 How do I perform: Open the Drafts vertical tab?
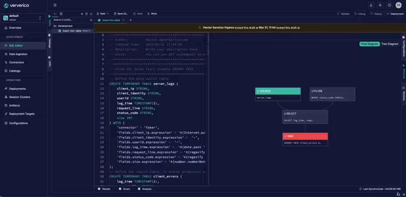point(49,21)
